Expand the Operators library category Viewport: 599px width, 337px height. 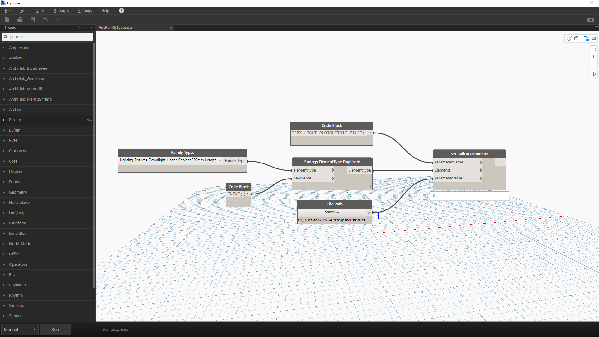[47, 264]
